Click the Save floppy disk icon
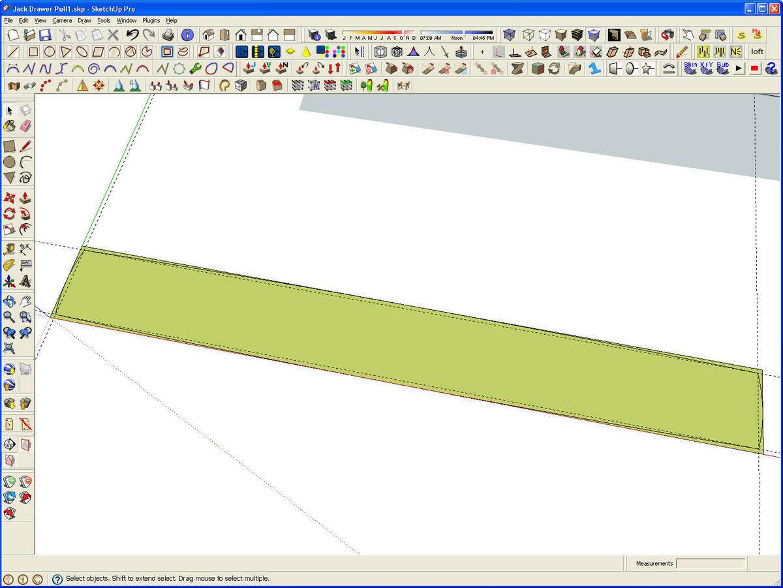783x588 pixels. 45,35
